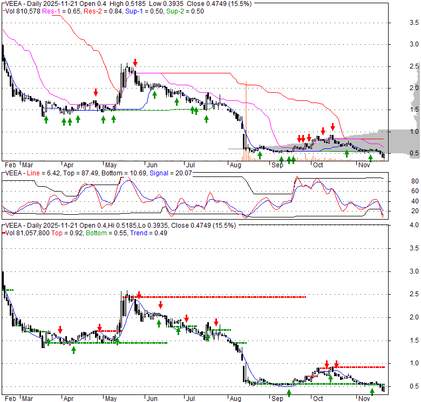The height and width of the screenshot is (402, 421).
Task: Click the red sell arrow above the May peak in the top chart
Action: [x=135, y=62]
